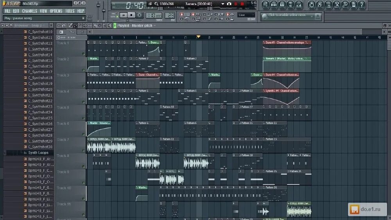Click the green playlist play indicator
Screen dimensions: 391x220
tap(115, 26)
